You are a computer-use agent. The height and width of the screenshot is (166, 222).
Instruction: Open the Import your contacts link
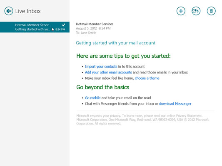tap(101, 66)
